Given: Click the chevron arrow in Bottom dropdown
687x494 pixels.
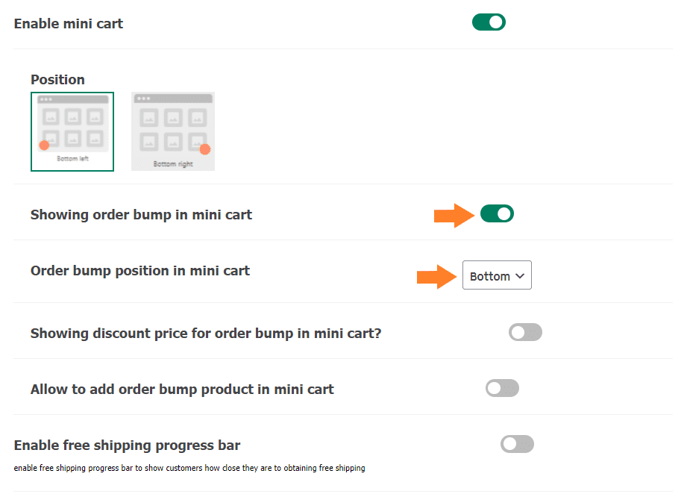Looking at the screenshot, I should pyautogui.click(x=520, y=275).
